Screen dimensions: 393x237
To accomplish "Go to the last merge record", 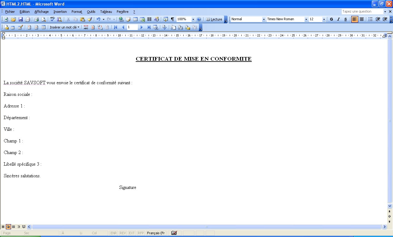I will pos(149,27).
